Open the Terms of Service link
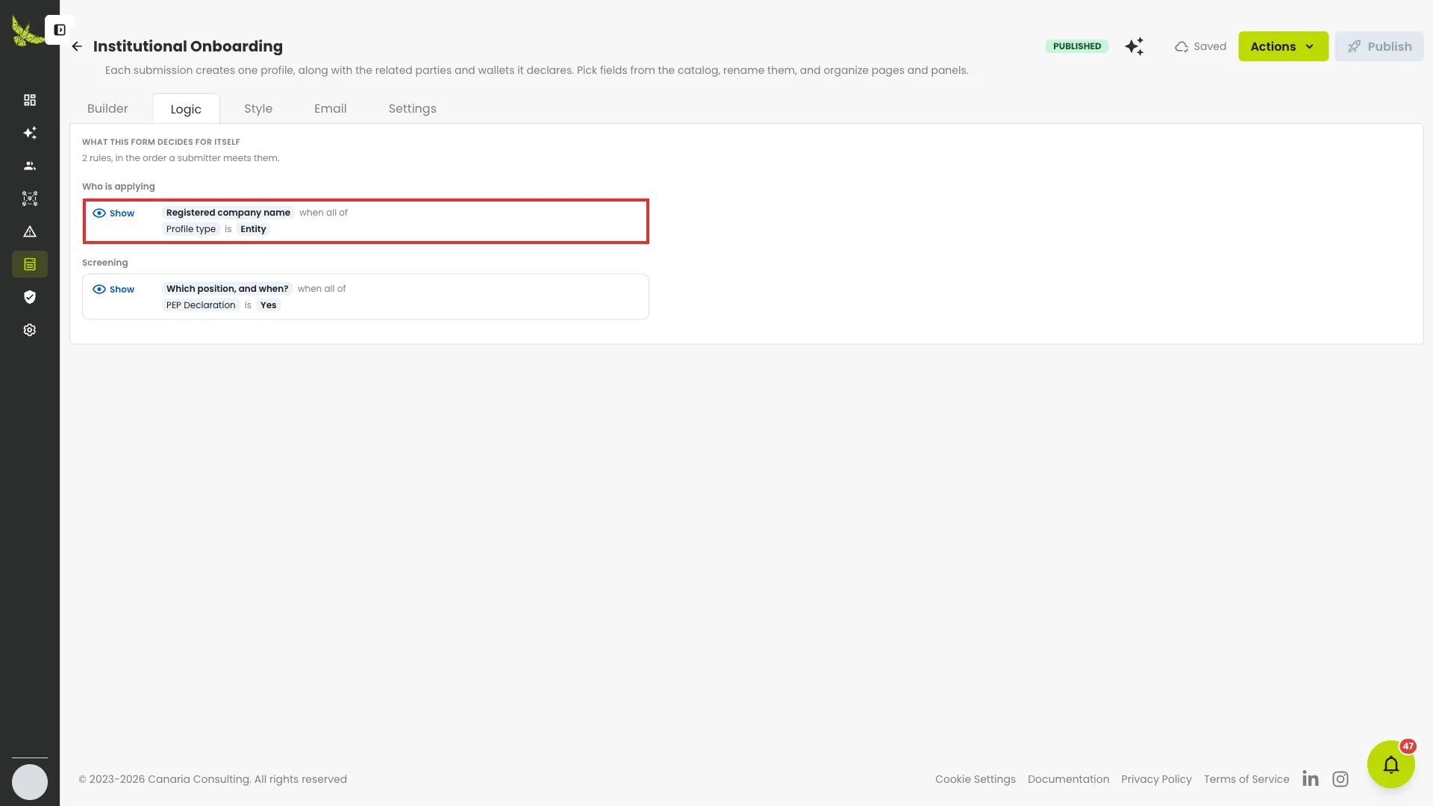 [x=1246, y=779]
